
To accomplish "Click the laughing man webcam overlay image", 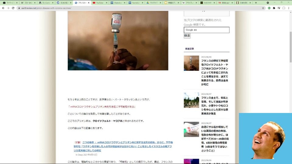I will click(x=265, y=138).
